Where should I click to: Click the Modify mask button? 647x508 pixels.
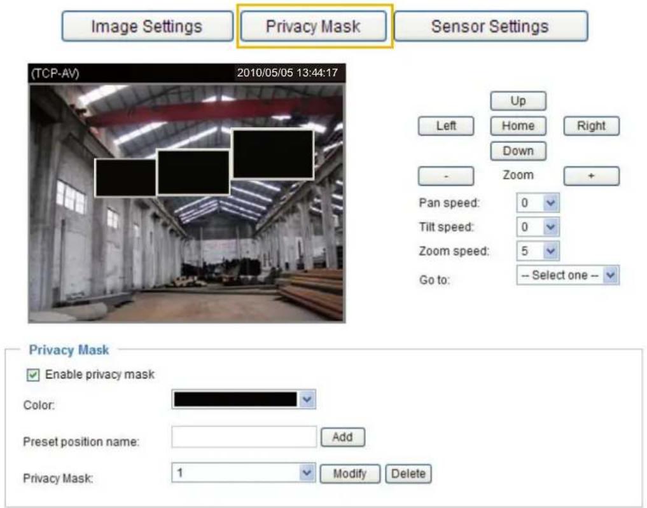[350, 474]
